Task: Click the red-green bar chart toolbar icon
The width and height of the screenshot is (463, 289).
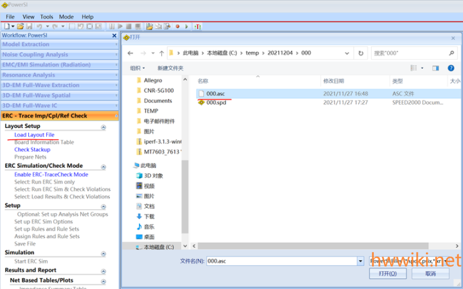Action: point(197,27)
